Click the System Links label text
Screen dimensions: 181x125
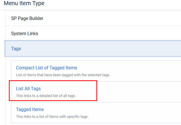click(x=25, y=33)
